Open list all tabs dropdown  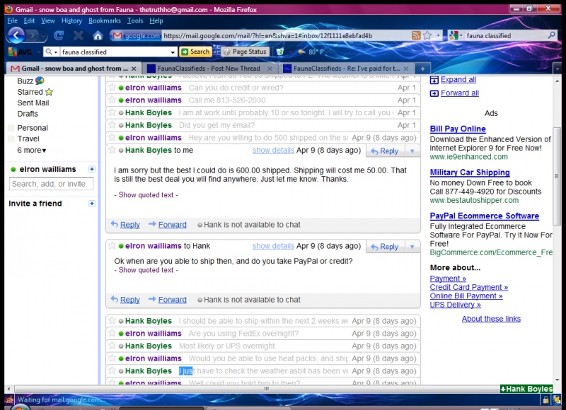point(557,69)
